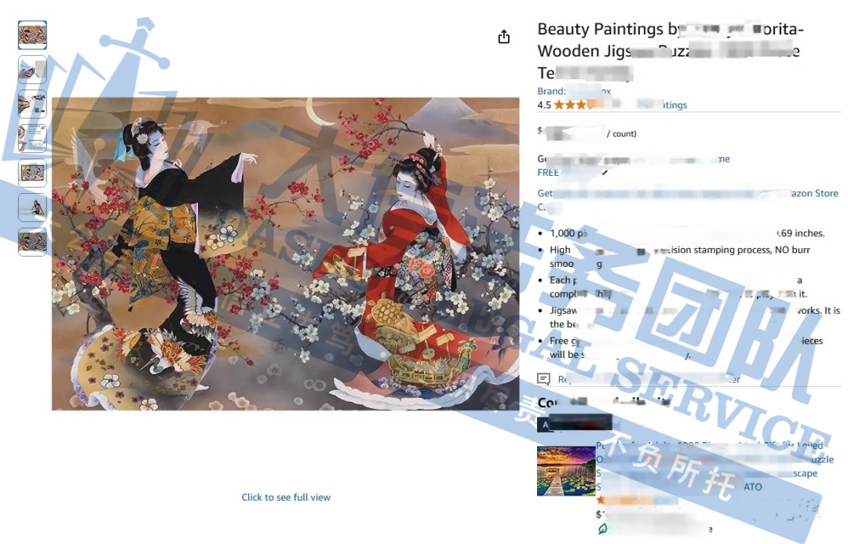Select the sixth thumbnail with a seated woman
This screenshot has width=848, height=544.
pos(32,208)
